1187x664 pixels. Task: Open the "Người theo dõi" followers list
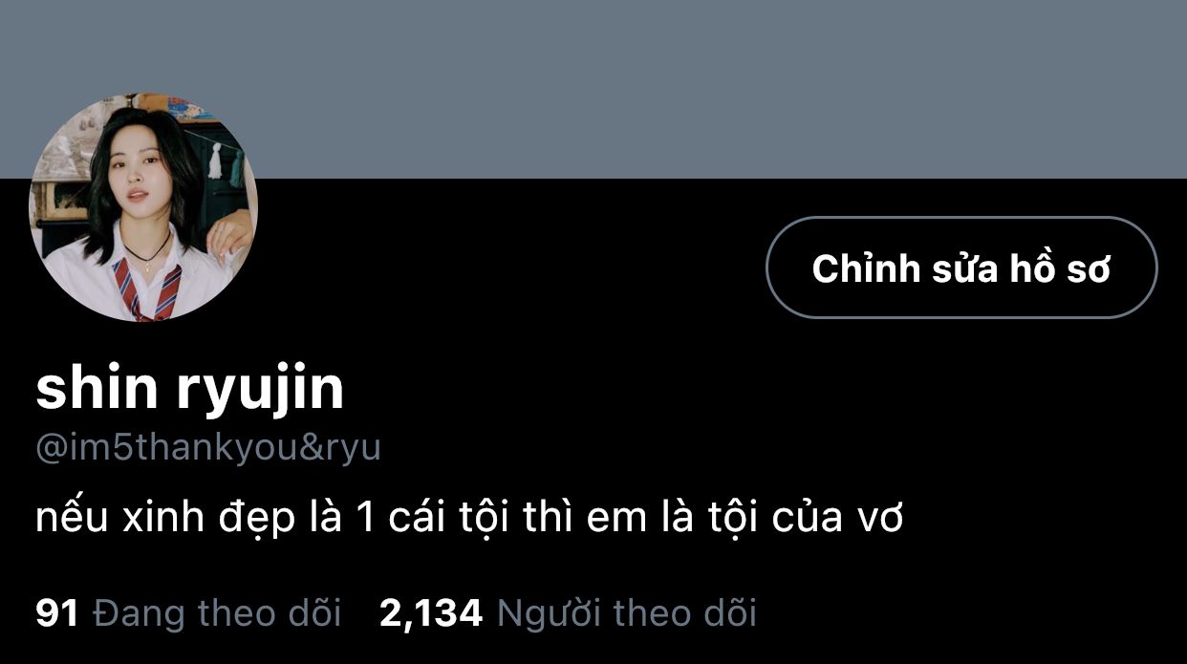[627, 612]
